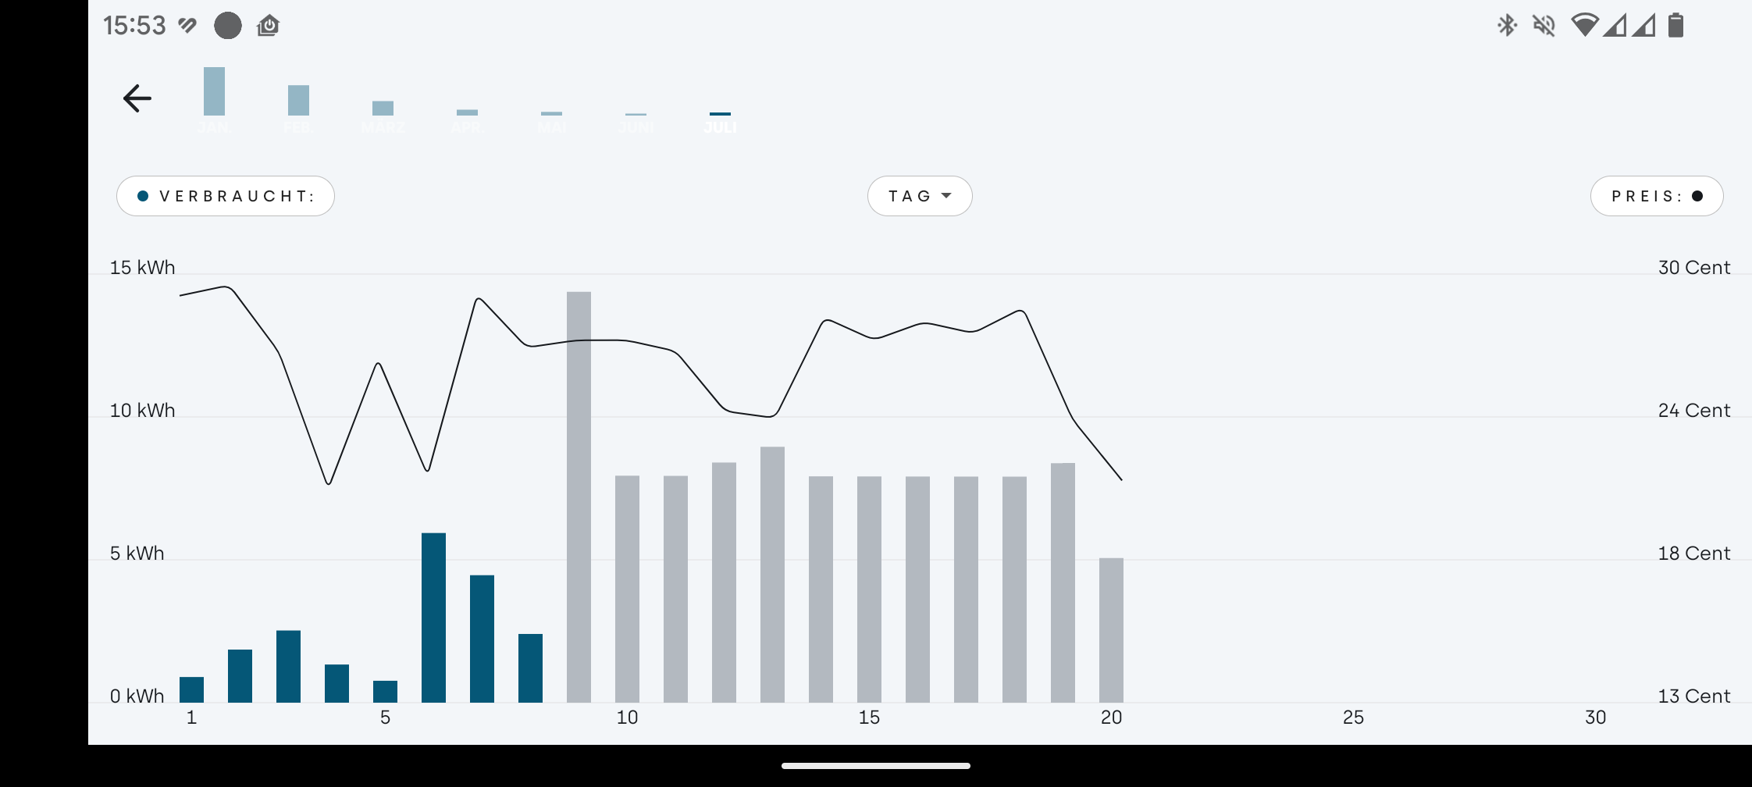Tap the back arrow

coord(137,98)
